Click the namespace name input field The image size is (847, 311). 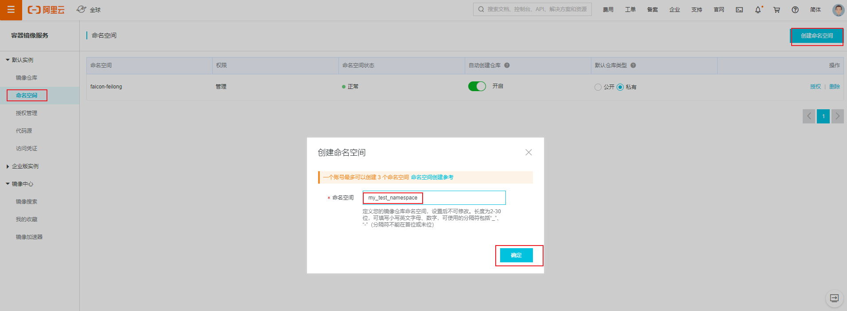(x=434, y=198)
